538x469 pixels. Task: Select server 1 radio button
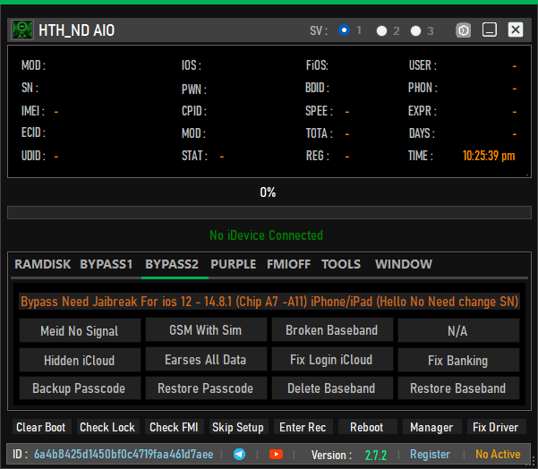click(345, 30)
